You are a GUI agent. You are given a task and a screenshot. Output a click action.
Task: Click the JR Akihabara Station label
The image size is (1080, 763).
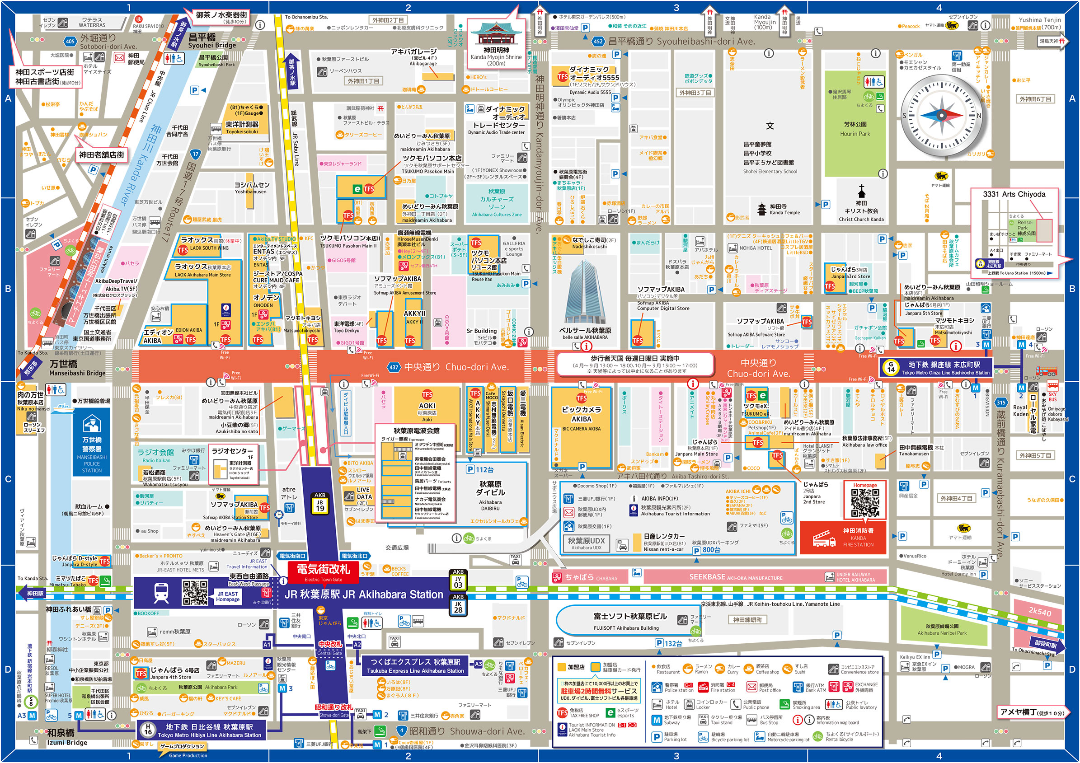[x=364, y=594]
